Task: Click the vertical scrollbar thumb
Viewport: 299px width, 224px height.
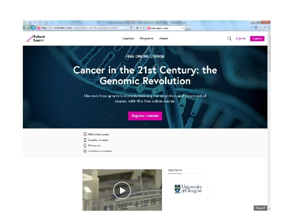Action: pos(269,53)
